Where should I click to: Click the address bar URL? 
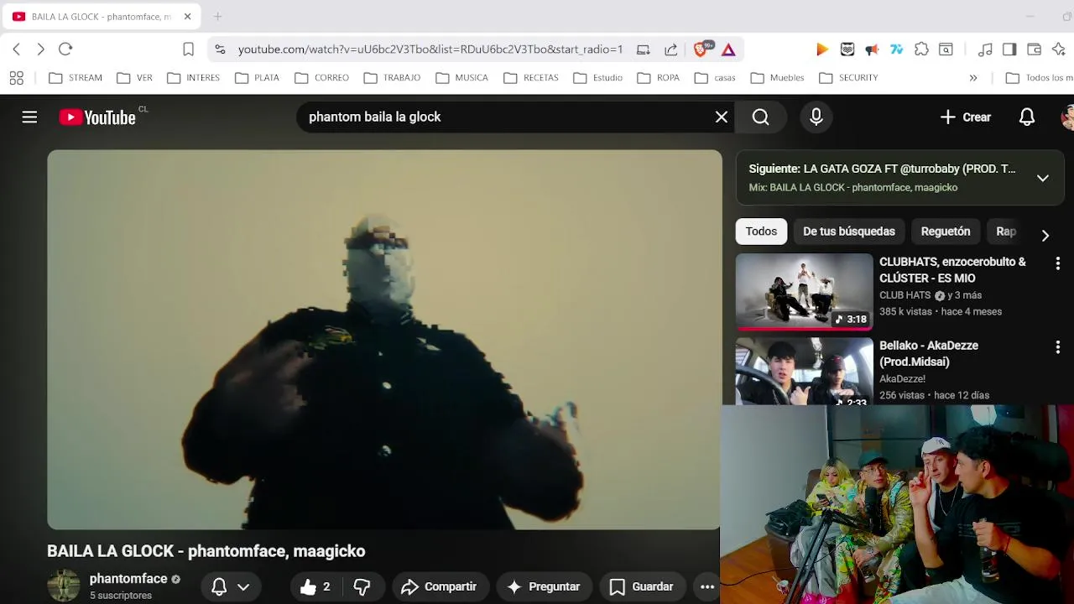click(x=430, y=49)
